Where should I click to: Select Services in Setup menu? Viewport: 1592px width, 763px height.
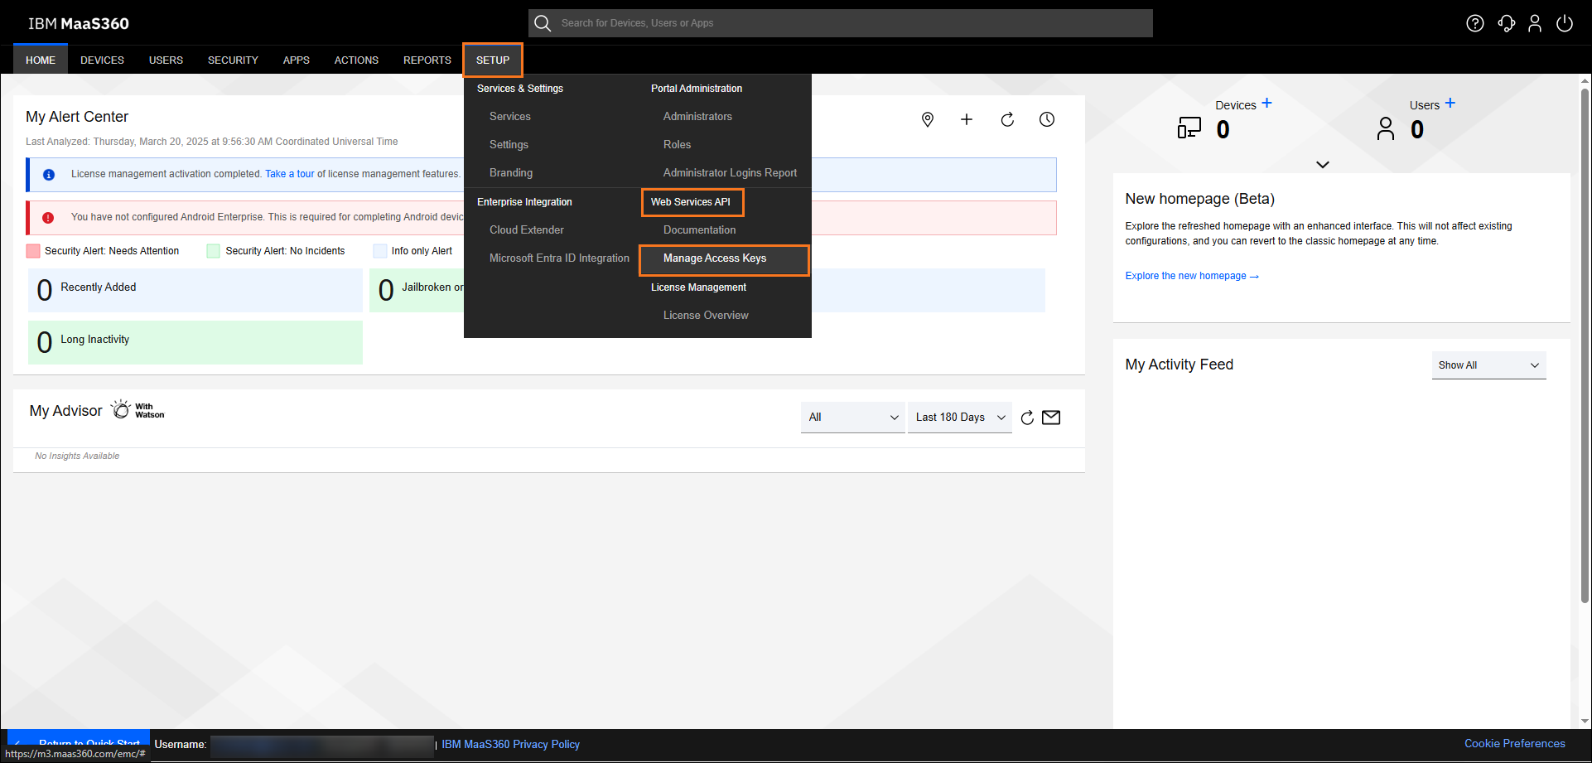pos(510,117)
